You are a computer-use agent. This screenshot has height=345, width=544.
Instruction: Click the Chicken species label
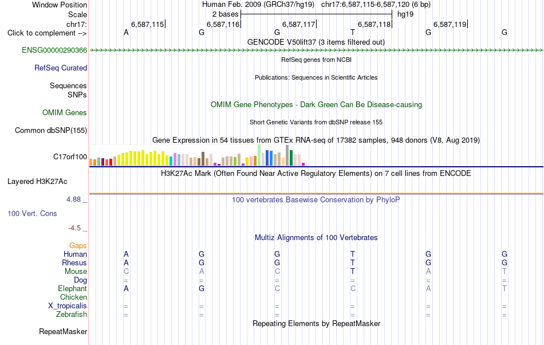coord(73,297)
